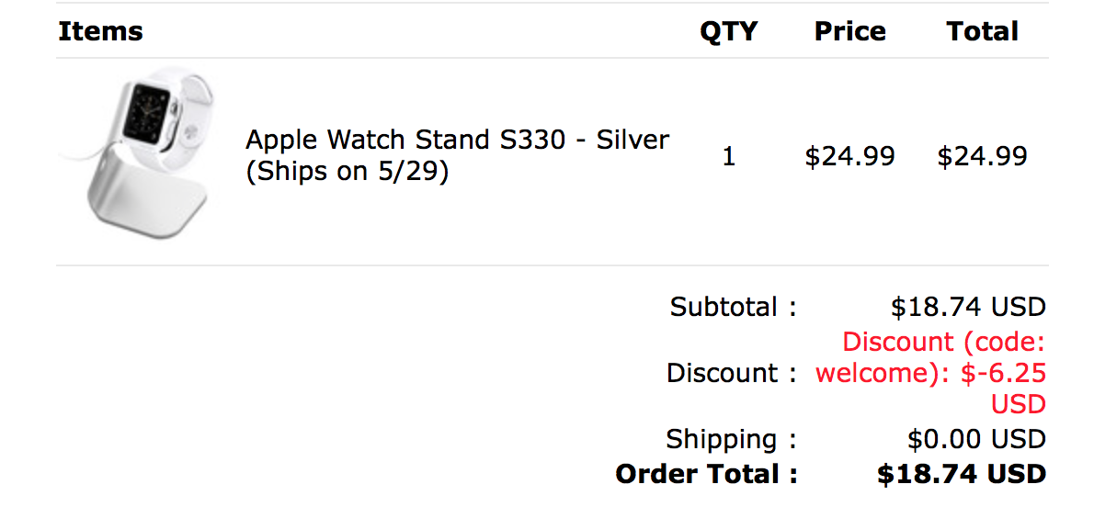This screenshot has width=1094, height=507.
Task: Click the Total column header
Action: (983, 31)
